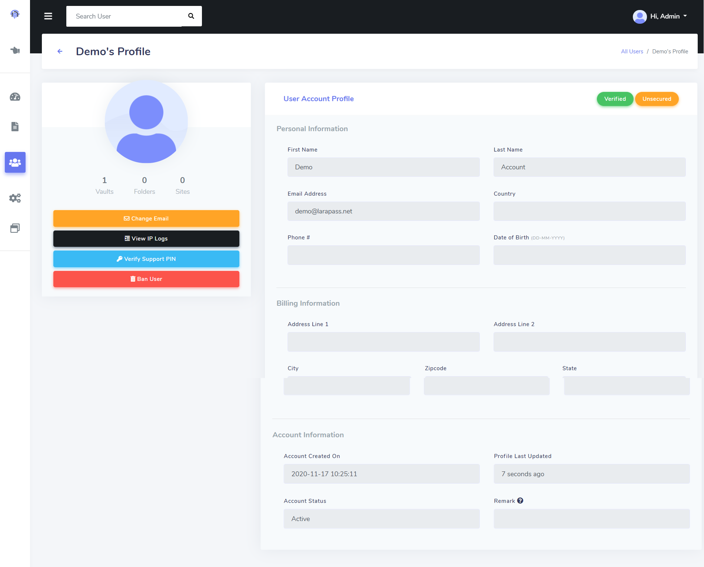Expand the Hi, Admin dropdown
704x567 pixels.
pyautogui.click(x=668, y=16)
